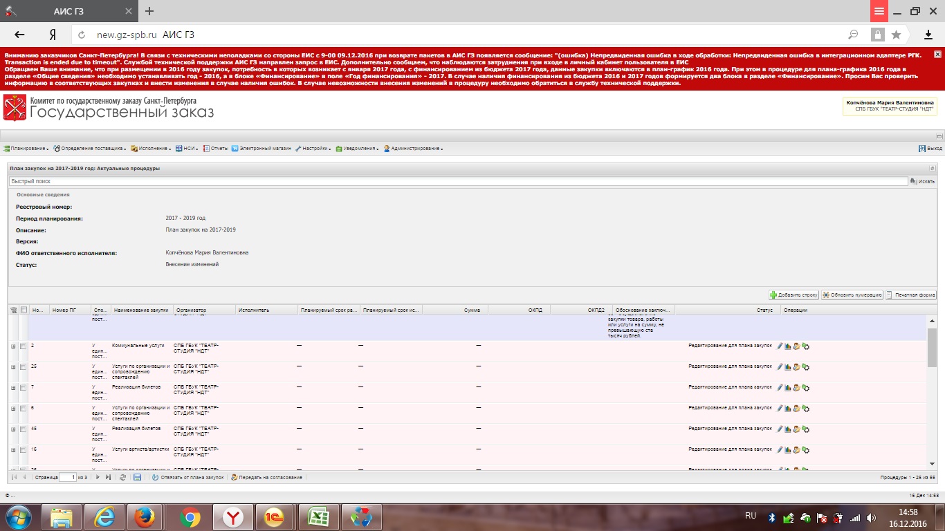The height and width of the screenshot is (531, 945).
Task: Click Отвязать от плана закупок
Action: click(x=188, y=477)
